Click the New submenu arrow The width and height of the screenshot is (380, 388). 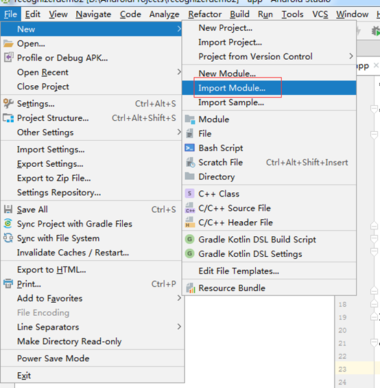[179, 29]
